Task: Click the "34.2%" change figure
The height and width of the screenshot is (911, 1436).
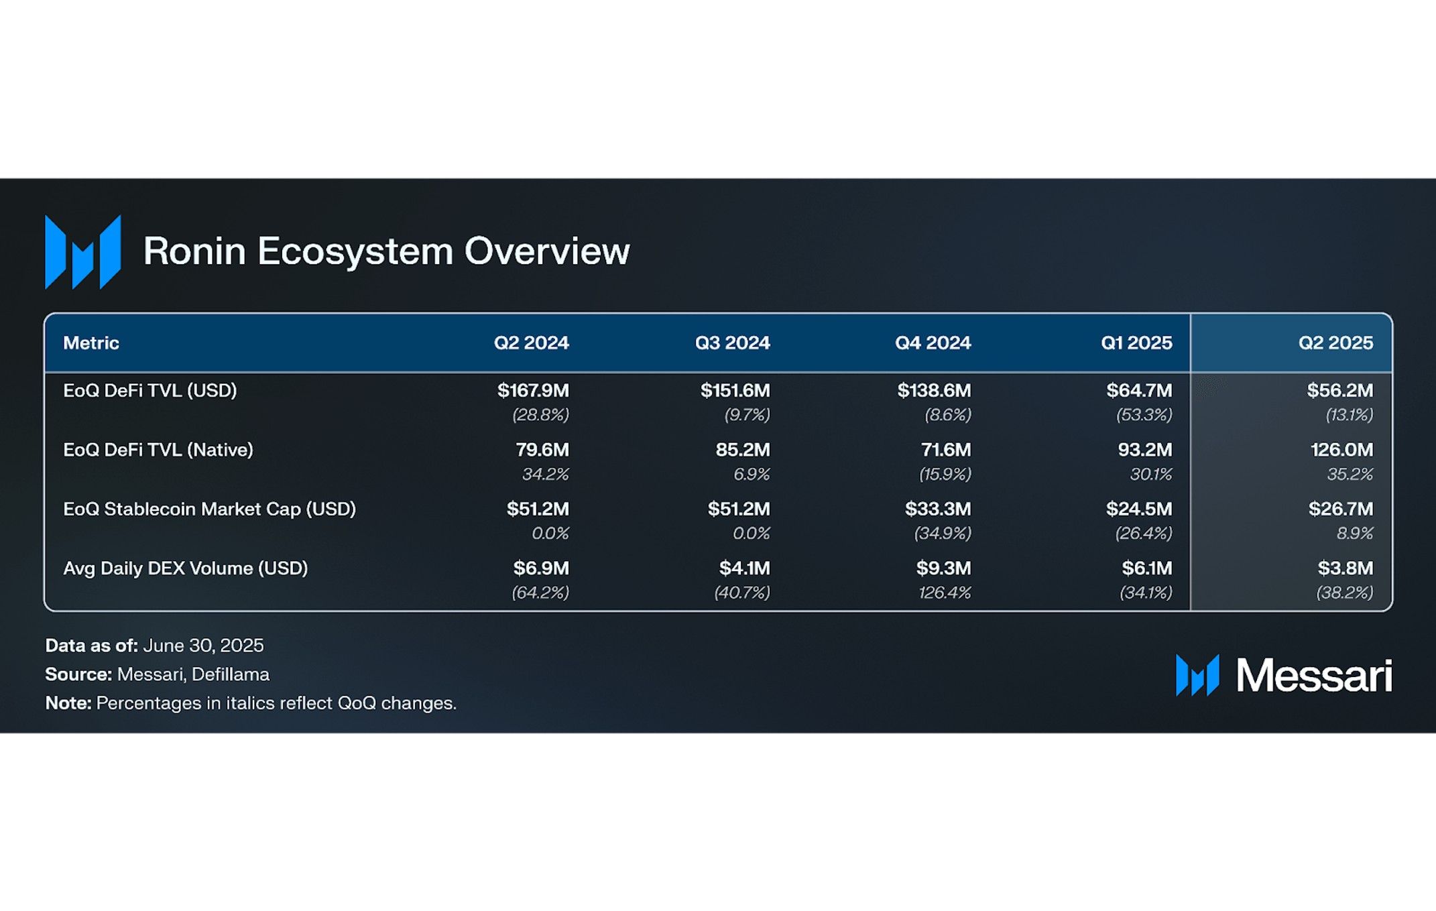Action: pyautogui.click(x=546, y=475)
